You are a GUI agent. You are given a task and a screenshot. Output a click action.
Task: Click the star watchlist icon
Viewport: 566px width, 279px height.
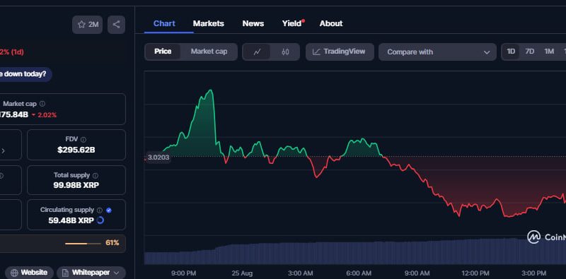tap(82, 25)
